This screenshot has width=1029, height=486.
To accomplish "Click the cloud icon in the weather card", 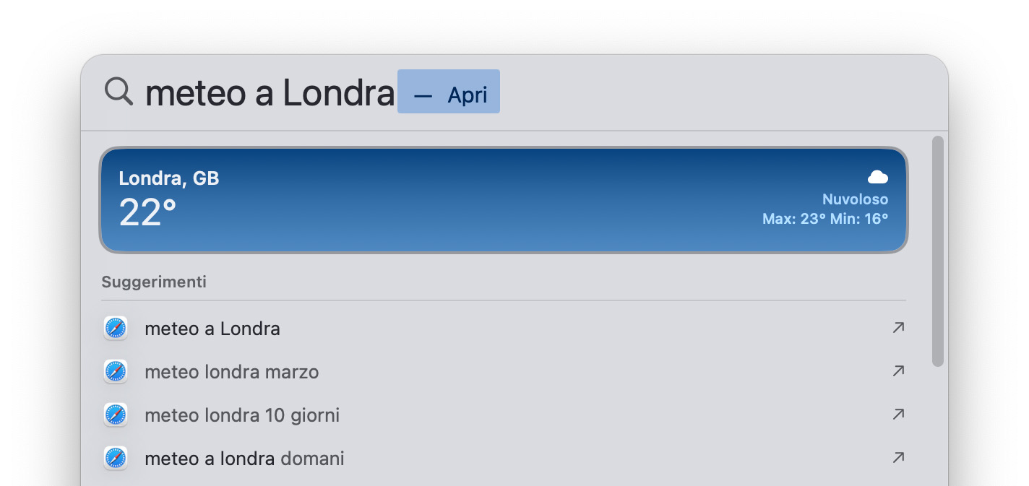I will [x=877, y=177].
